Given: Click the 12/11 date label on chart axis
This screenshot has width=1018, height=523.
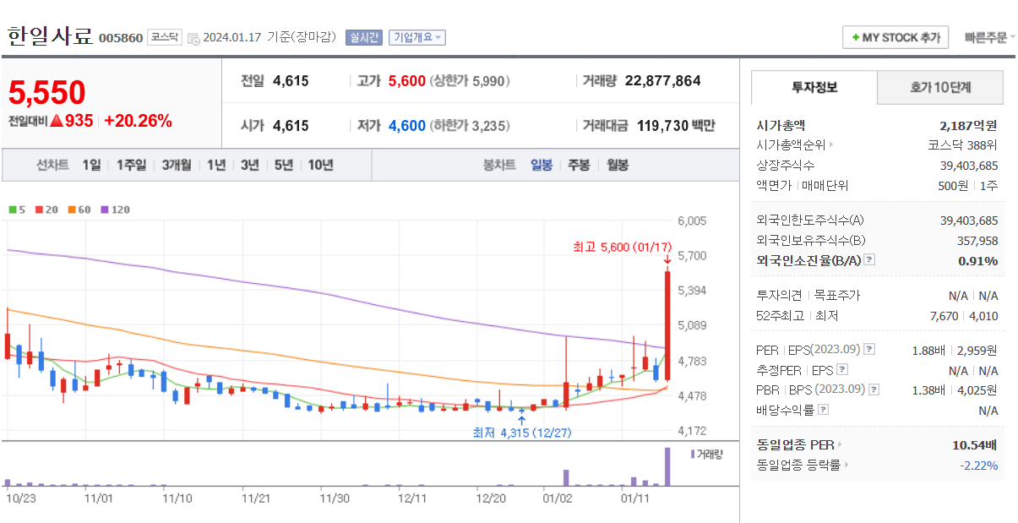Looking at the screenshot, I should [412, 498].
